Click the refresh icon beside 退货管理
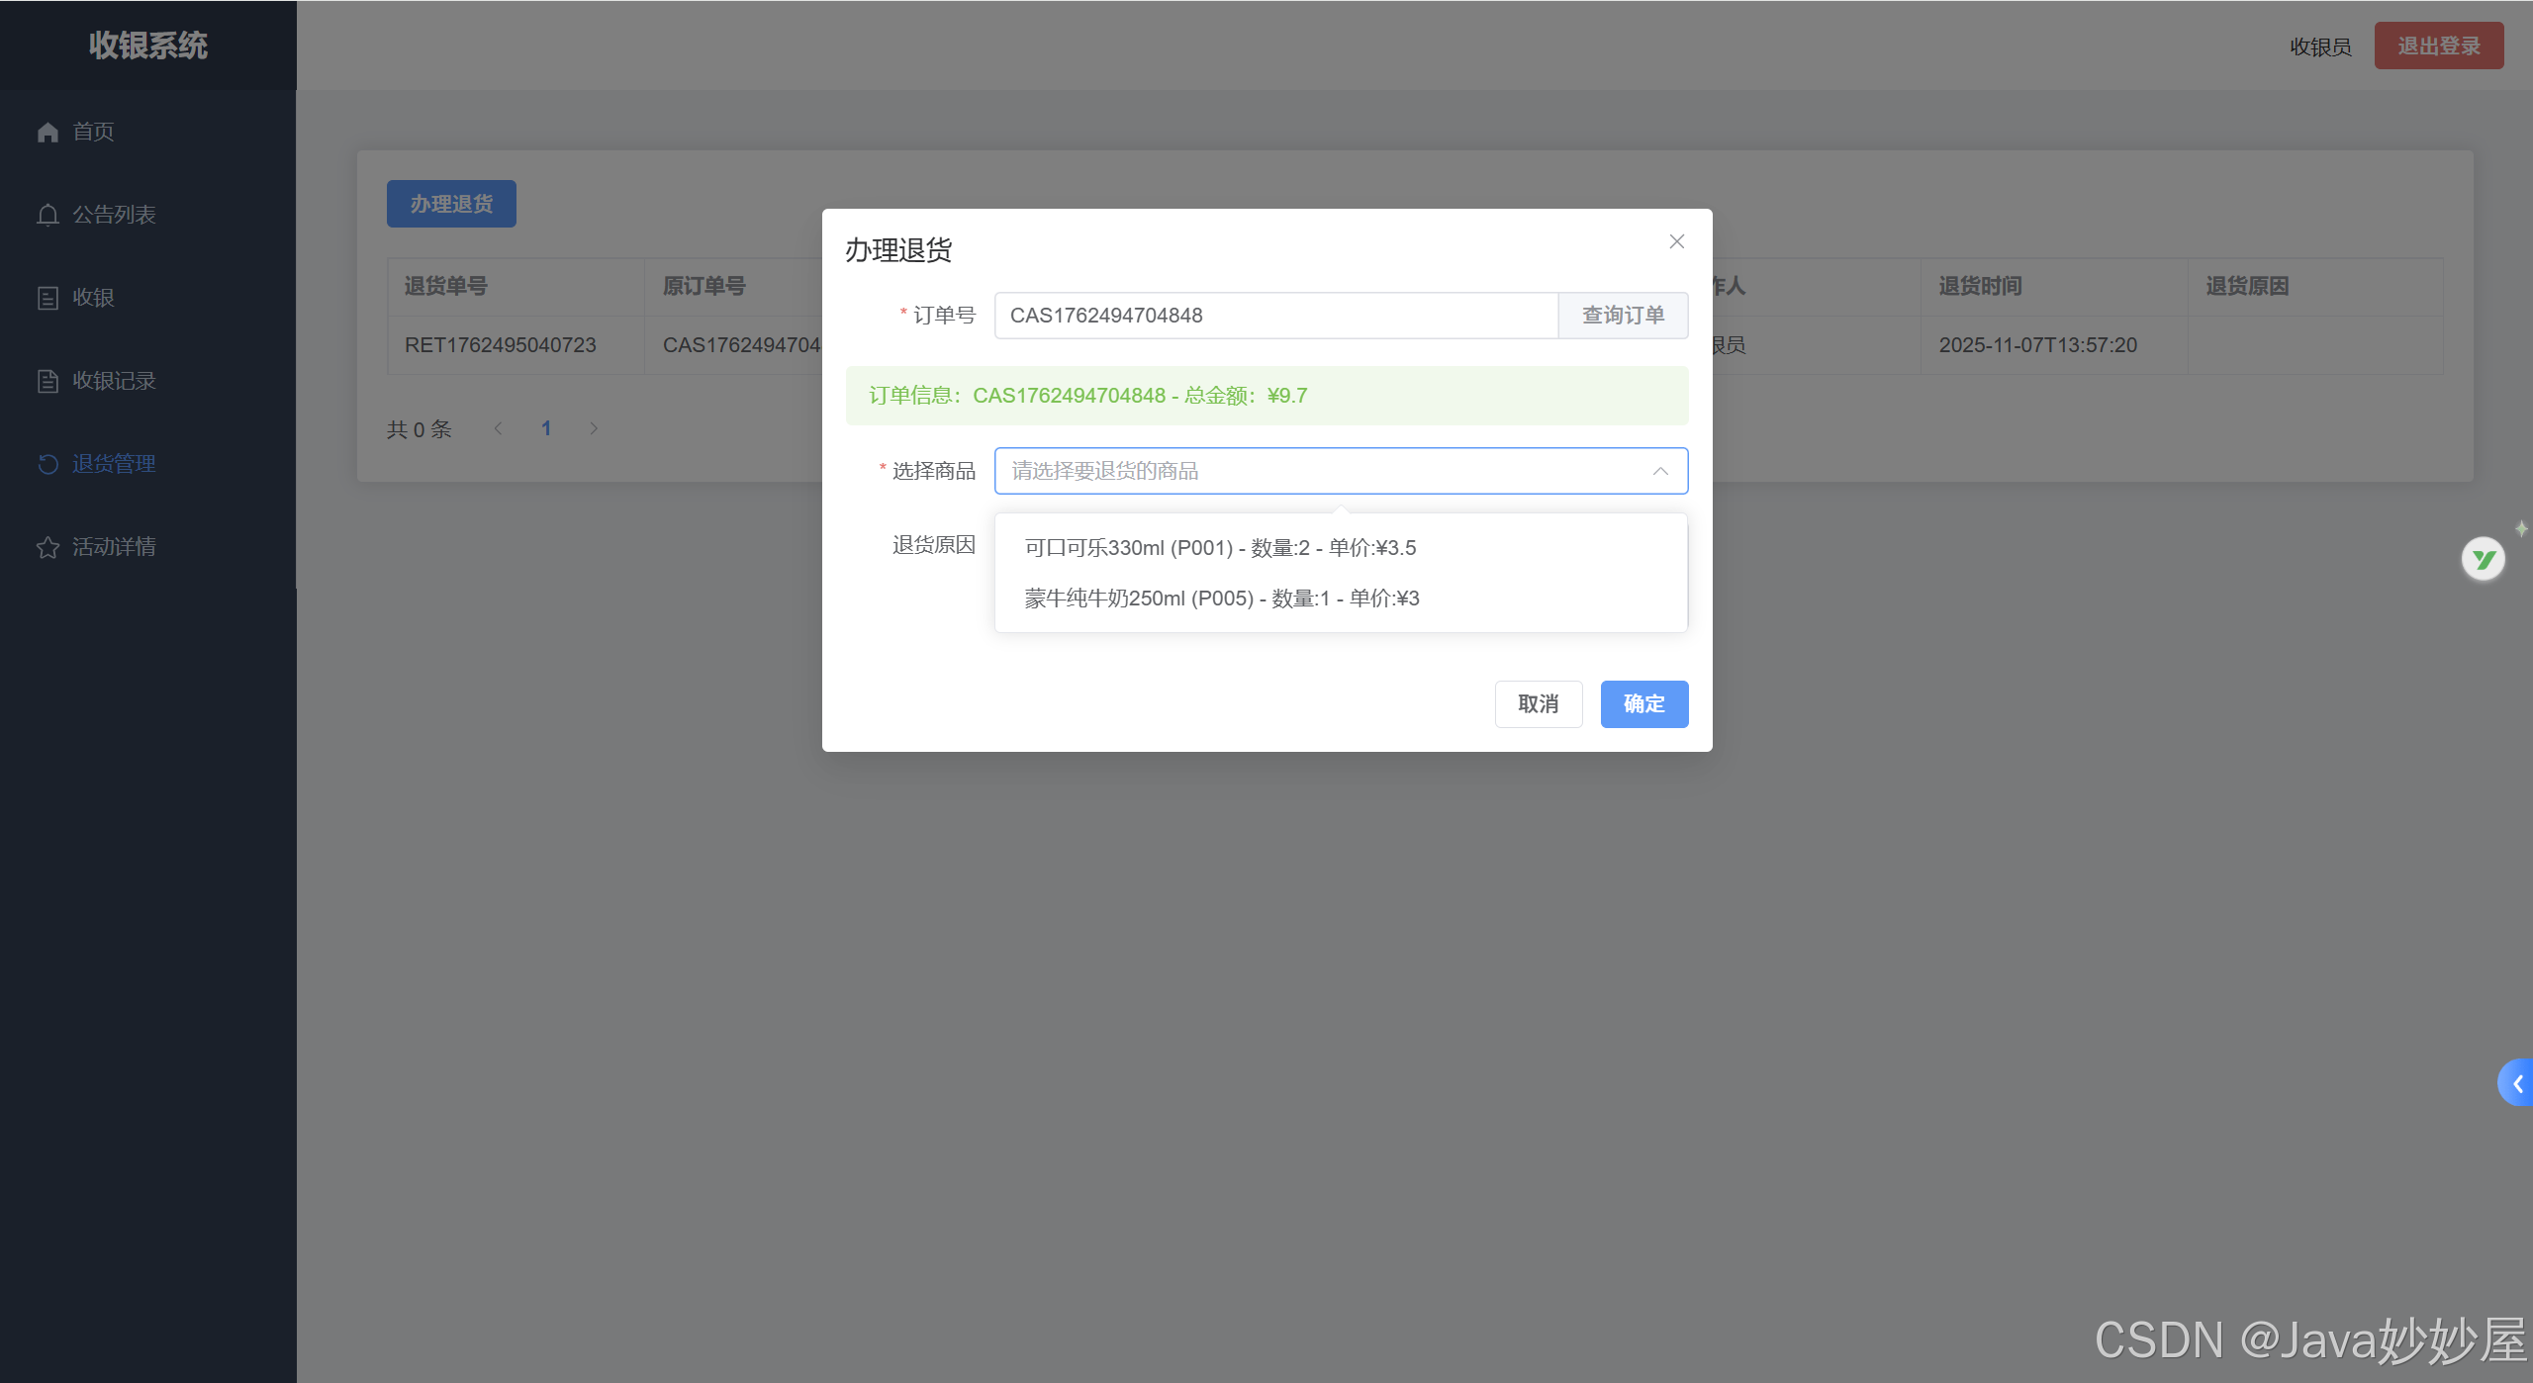The width and height of the screenshot is (2533, 1383). (47, 464)
